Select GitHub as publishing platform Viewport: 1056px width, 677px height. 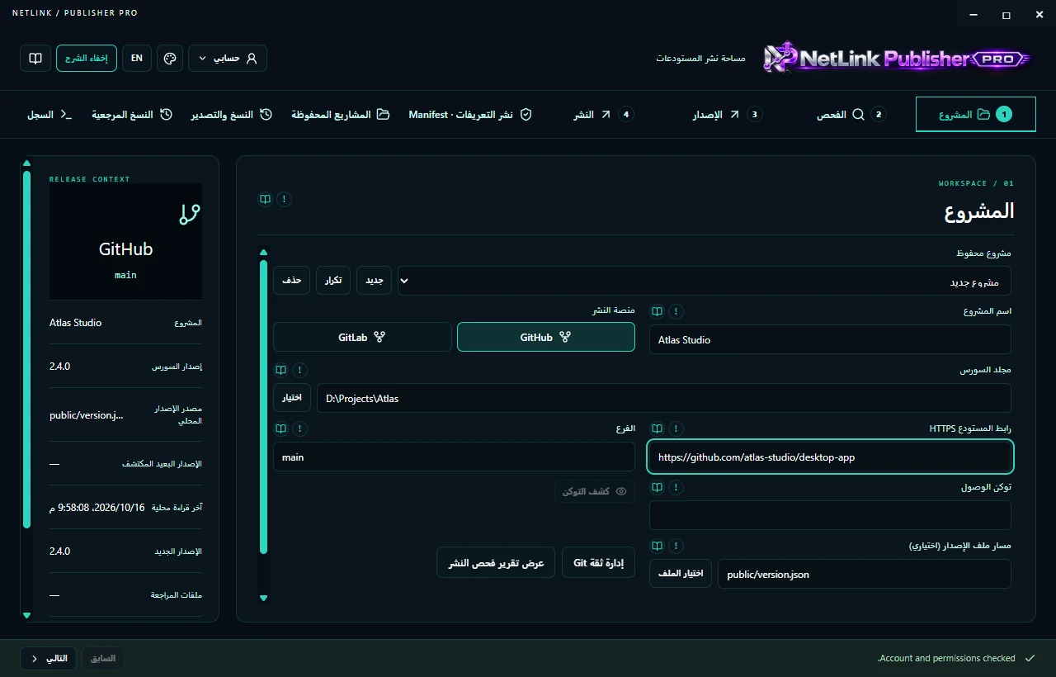click(x=546, y=337)
